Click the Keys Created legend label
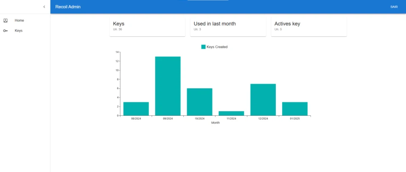Screen dimensions: 406x172 pyautogui.click(x=217, y=47)
